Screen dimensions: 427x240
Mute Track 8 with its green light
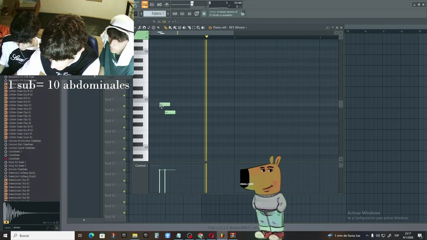pos(124,106)
